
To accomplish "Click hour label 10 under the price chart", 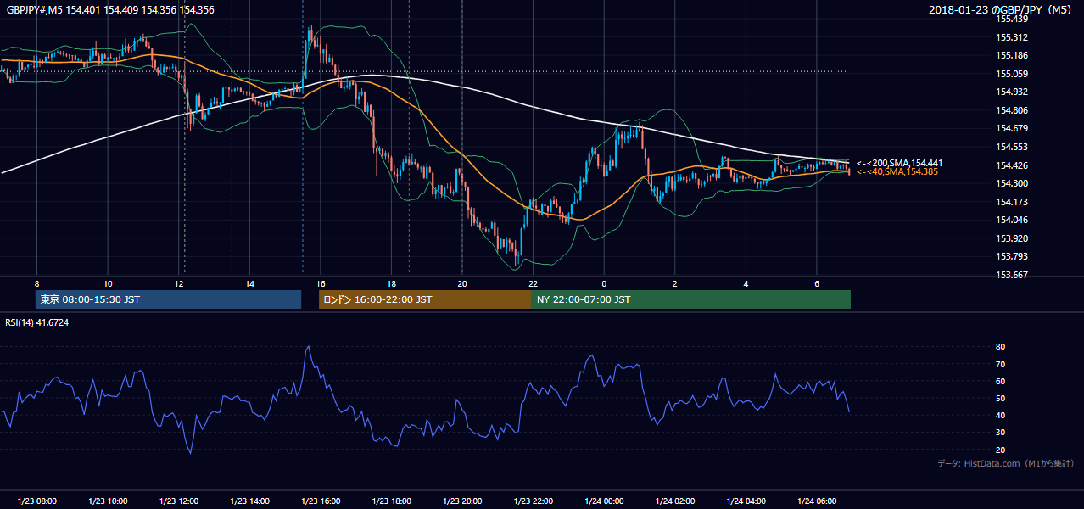I will coord(108,283).
